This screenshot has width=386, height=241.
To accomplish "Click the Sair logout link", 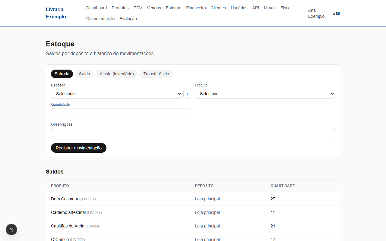I will click(x=336, y=13).
